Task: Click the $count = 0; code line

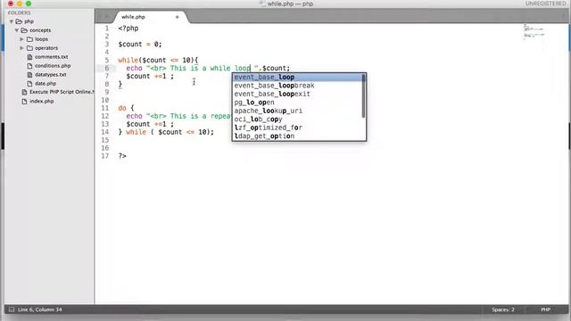Action: [x=140, y=45]
